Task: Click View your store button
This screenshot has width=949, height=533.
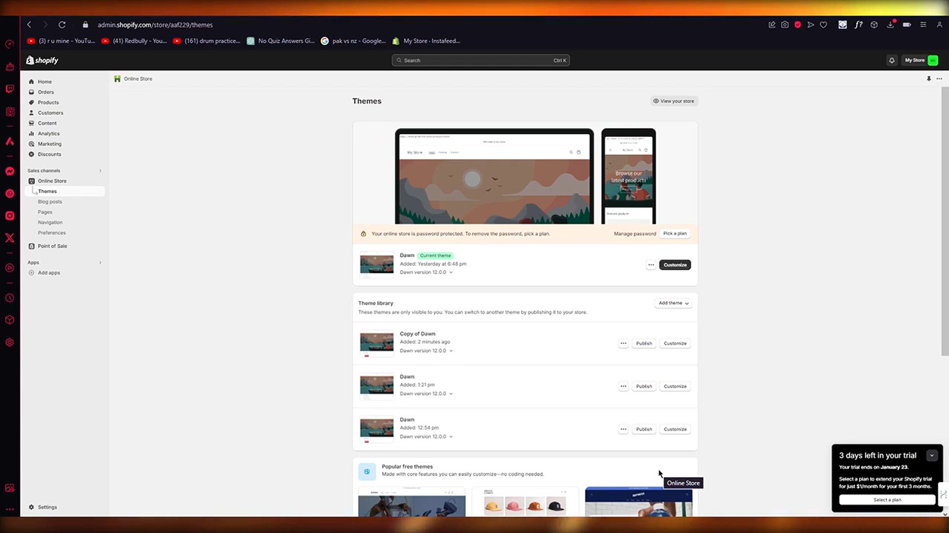Action: 674,101
